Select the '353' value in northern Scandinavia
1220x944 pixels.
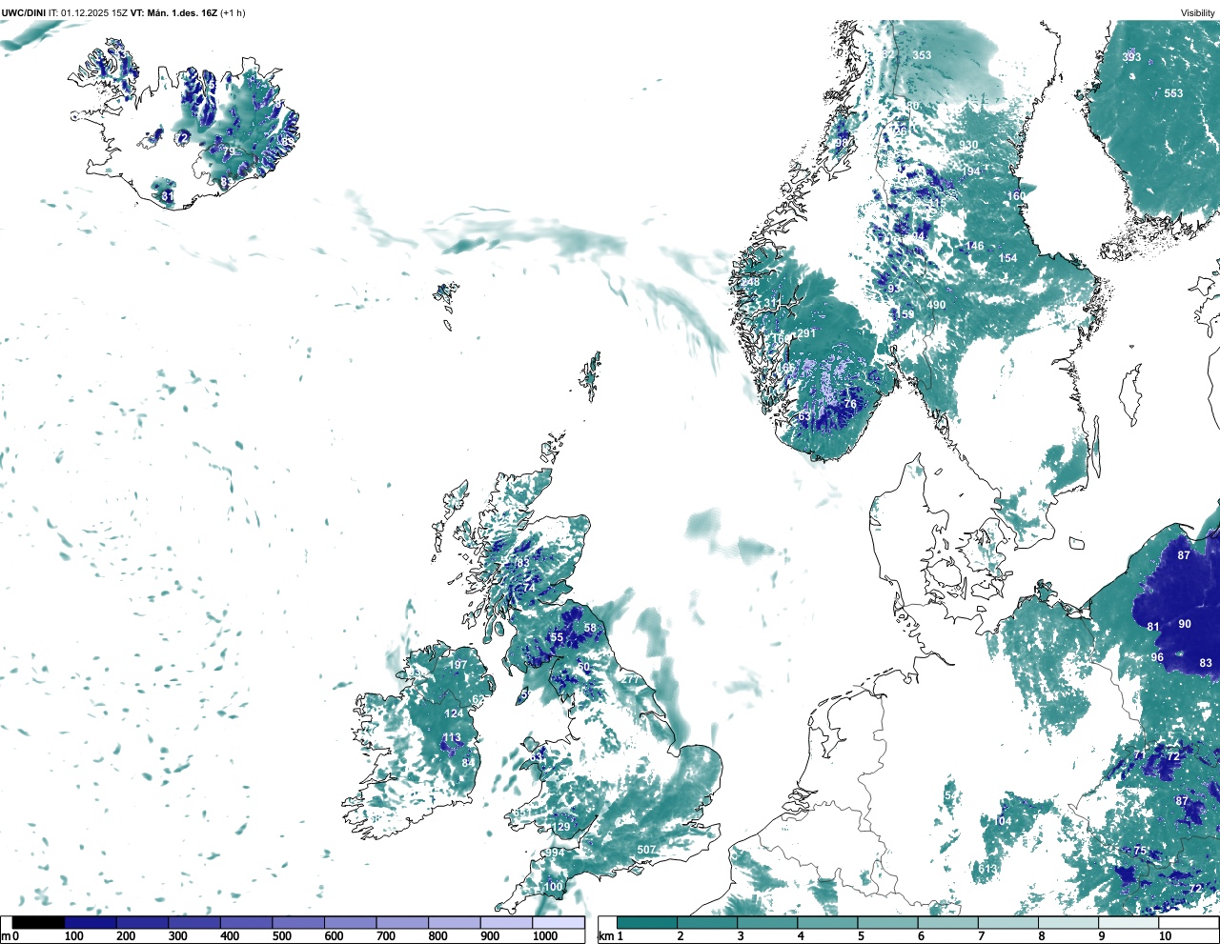pyautogui.click(x=922, y=55)
